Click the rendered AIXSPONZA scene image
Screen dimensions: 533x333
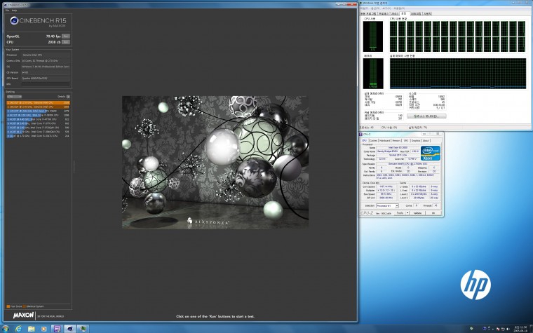pos(215,163)
